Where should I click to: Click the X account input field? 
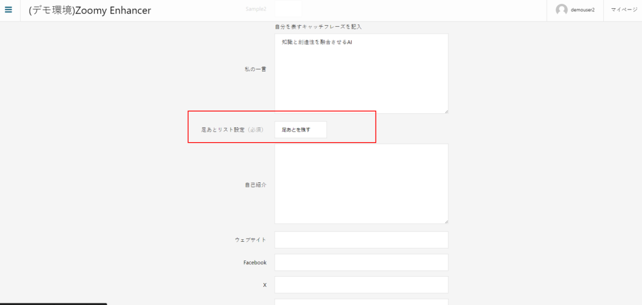361,285
